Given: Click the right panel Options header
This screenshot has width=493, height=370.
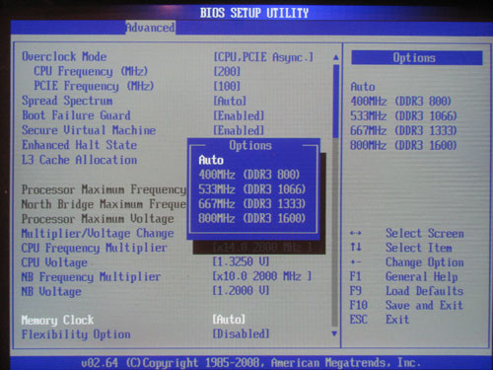Looking at the screenshot, I should [x=417, y=58].
